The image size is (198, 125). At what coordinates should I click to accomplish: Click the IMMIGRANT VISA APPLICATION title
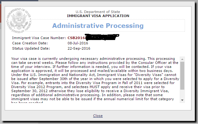[98, 16]
